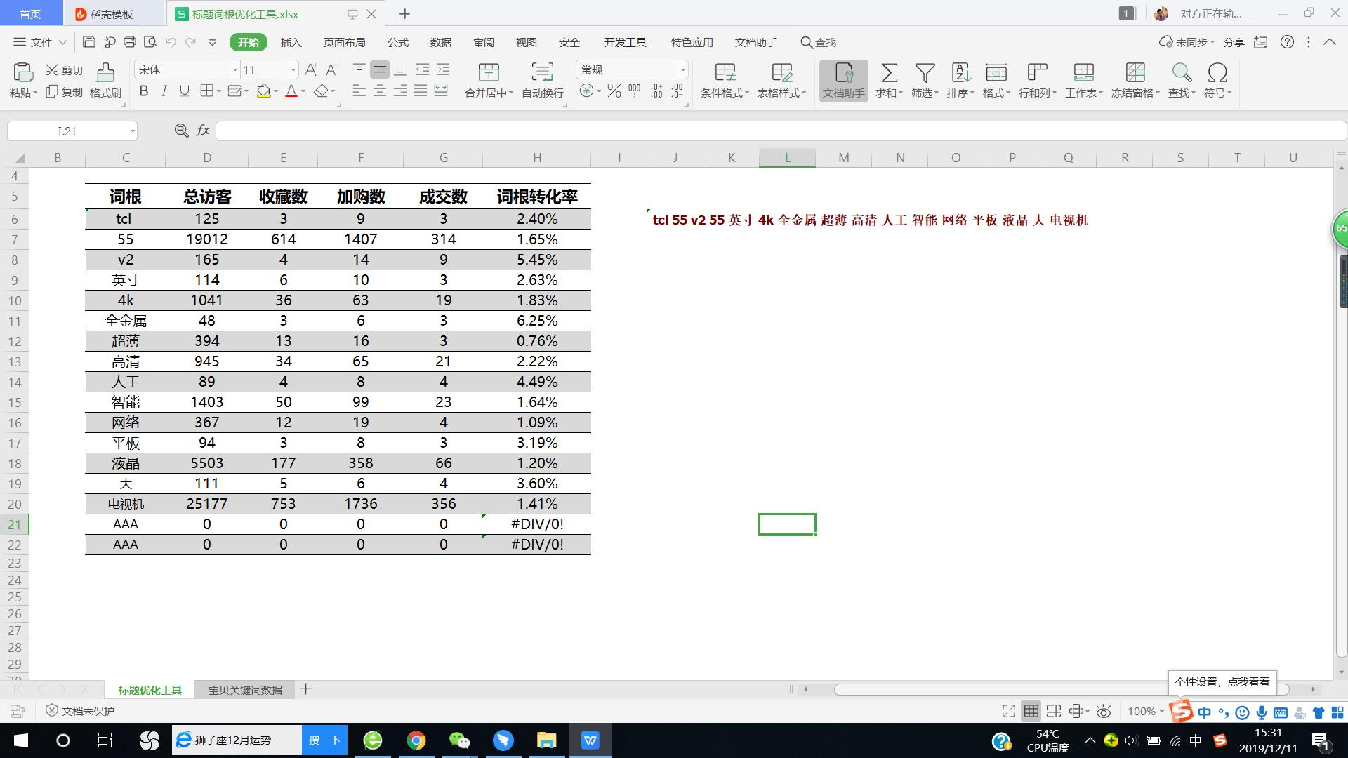The height and width of the screenshot is (758, 1348).
Task: Pick a font color from the red swatch
Action: click(x=291, y=92)
